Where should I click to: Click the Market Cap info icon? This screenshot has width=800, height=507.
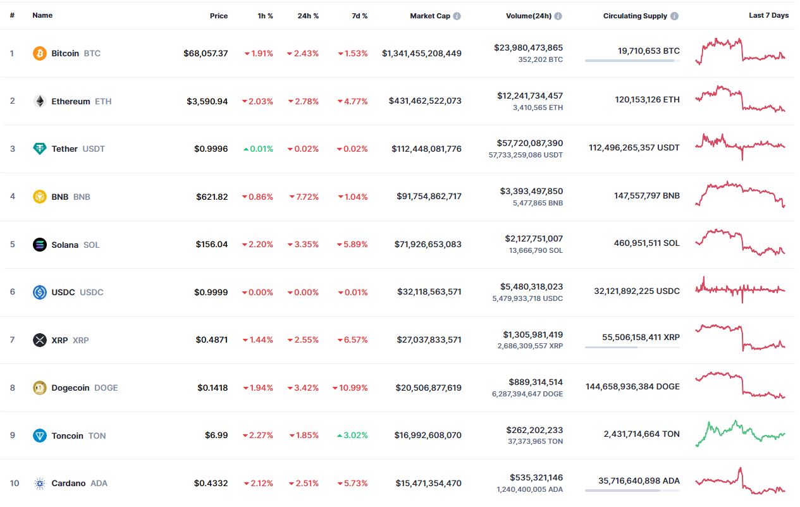(457, 16)
